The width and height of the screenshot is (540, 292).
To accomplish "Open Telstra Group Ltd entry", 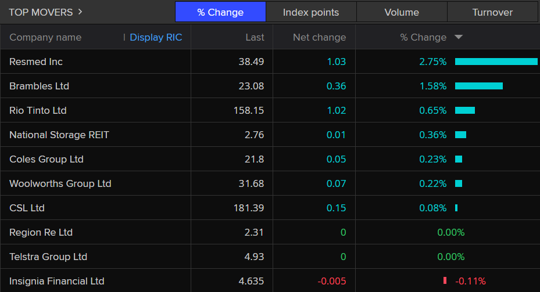I will point(48,257).
